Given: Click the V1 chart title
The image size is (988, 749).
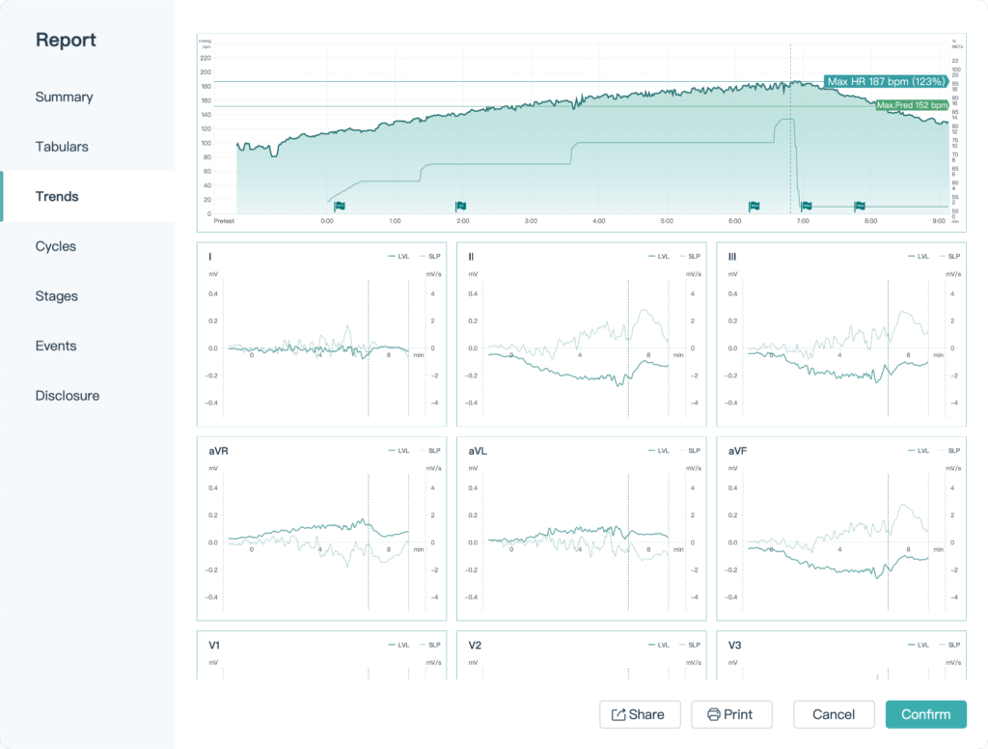Looking at the screenshot, I should point(214,646).
